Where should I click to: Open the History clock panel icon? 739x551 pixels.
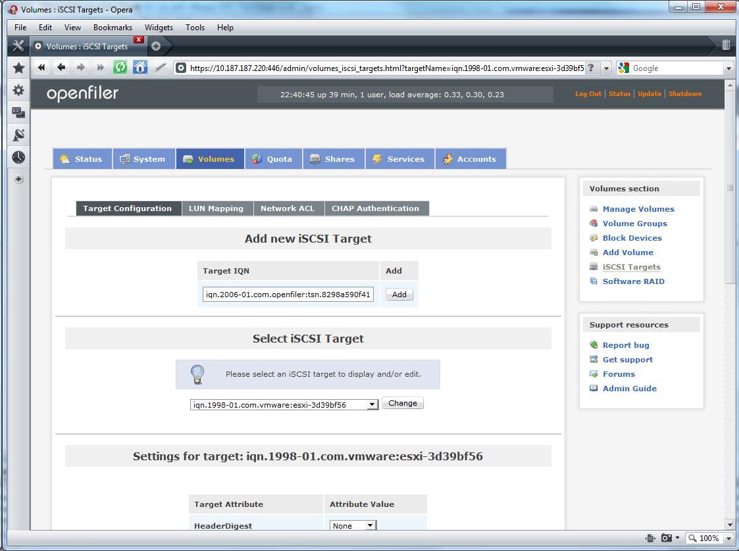18,157
